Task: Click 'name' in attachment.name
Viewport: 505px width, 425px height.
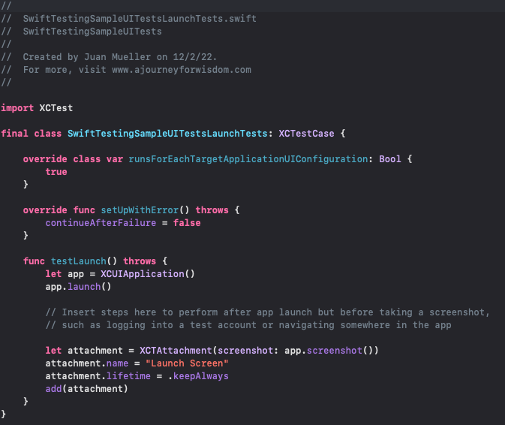Action: coord(118,363)
